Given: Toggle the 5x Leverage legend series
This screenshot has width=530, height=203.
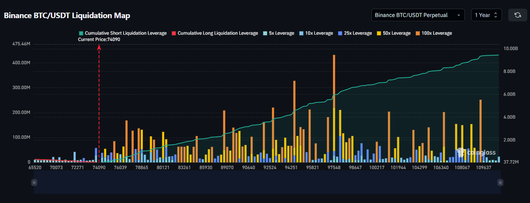Looking at the screenshot, I should tap(278, 33).
